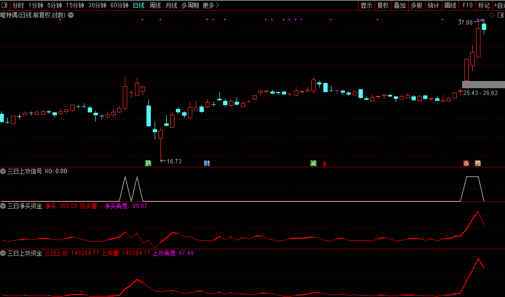Click the 显示 toolbar button

point(366,5)
